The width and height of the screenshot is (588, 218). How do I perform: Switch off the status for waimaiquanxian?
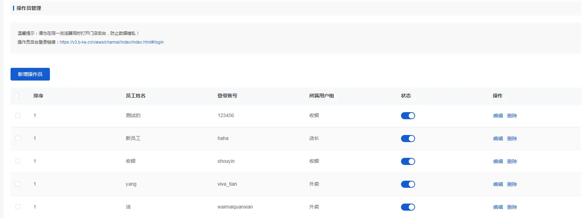click(x=408, y=207)
